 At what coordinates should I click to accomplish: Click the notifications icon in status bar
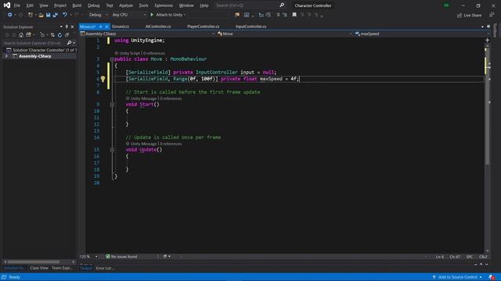[x=492, y=277]
